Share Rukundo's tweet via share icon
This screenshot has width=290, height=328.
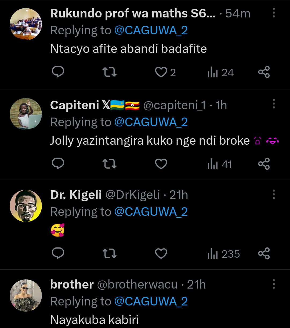pyautogui.click(x=264, y=72)
